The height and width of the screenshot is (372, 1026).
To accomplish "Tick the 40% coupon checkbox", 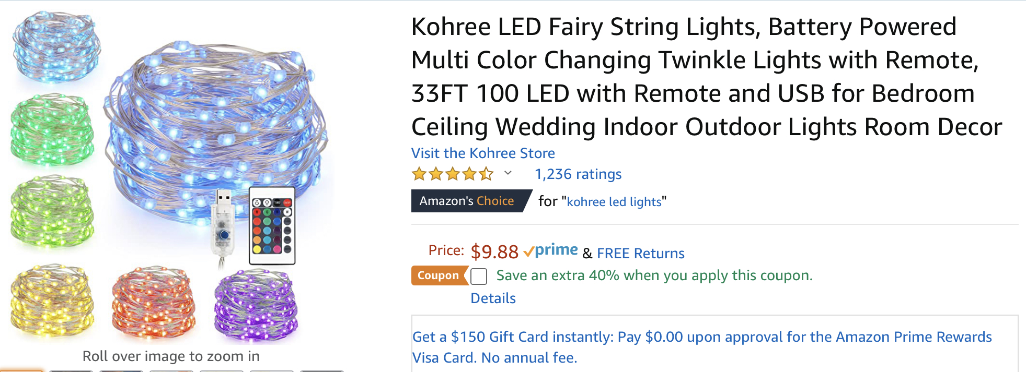I will tap(479, 276).
